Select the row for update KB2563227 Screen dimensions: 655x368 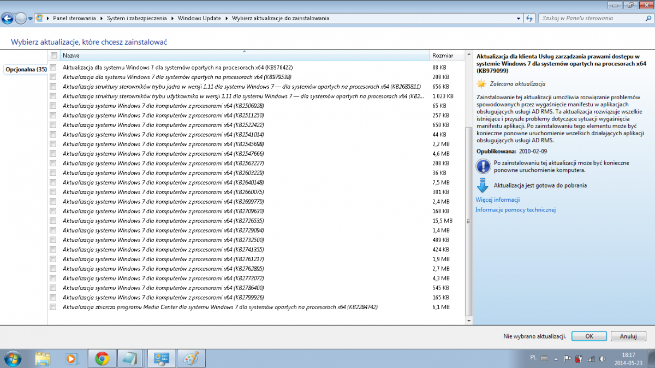pos(257,163)
